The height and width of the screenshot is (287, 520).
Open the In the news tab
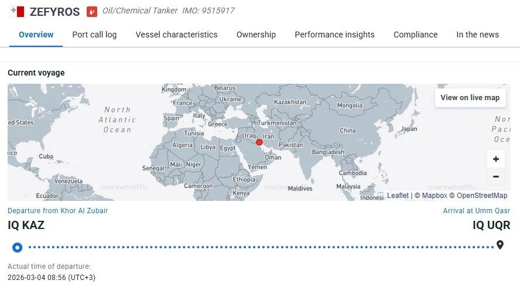(477, 35)
